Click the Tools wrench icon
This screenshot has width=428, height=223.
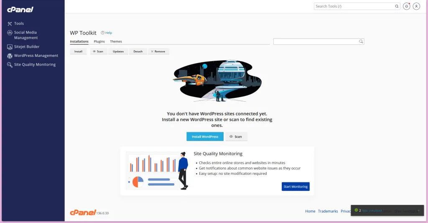10,24
